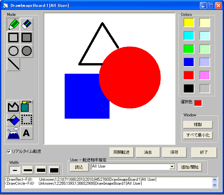Pick the pale yellow color swatch
This screenshot has height=195, width=224.
(x=205, y=22)
